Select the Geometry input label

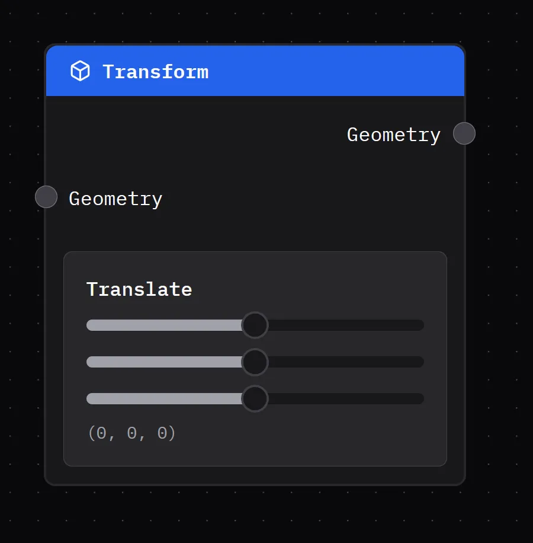click(115, 199)
